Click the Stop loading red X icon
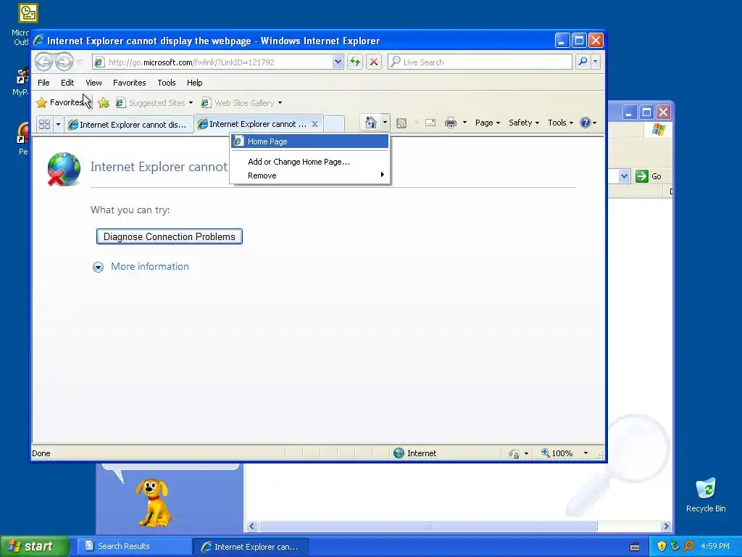742x557 pixels. coord(374,62)
